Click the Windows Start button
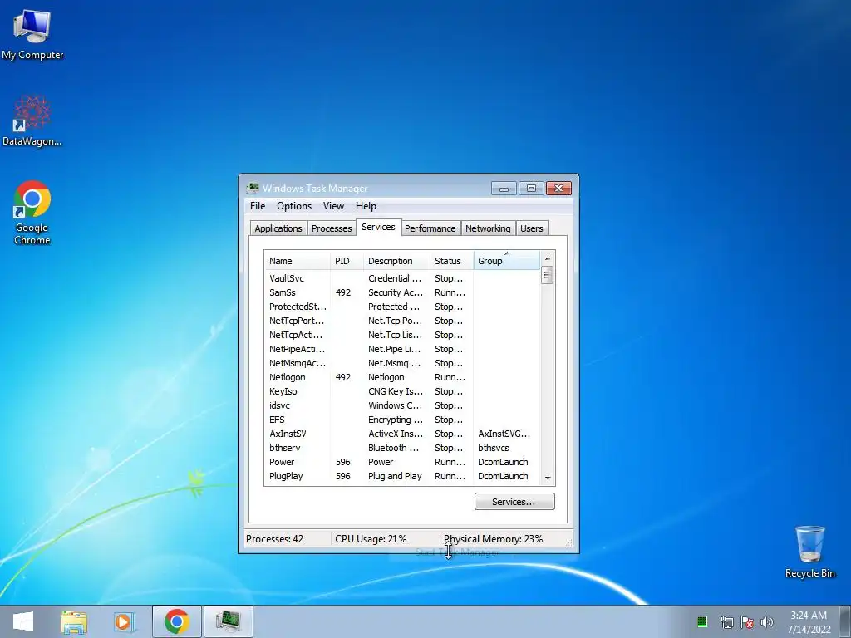The height and width of the screenshot is (638, 851). coord(22,621)
